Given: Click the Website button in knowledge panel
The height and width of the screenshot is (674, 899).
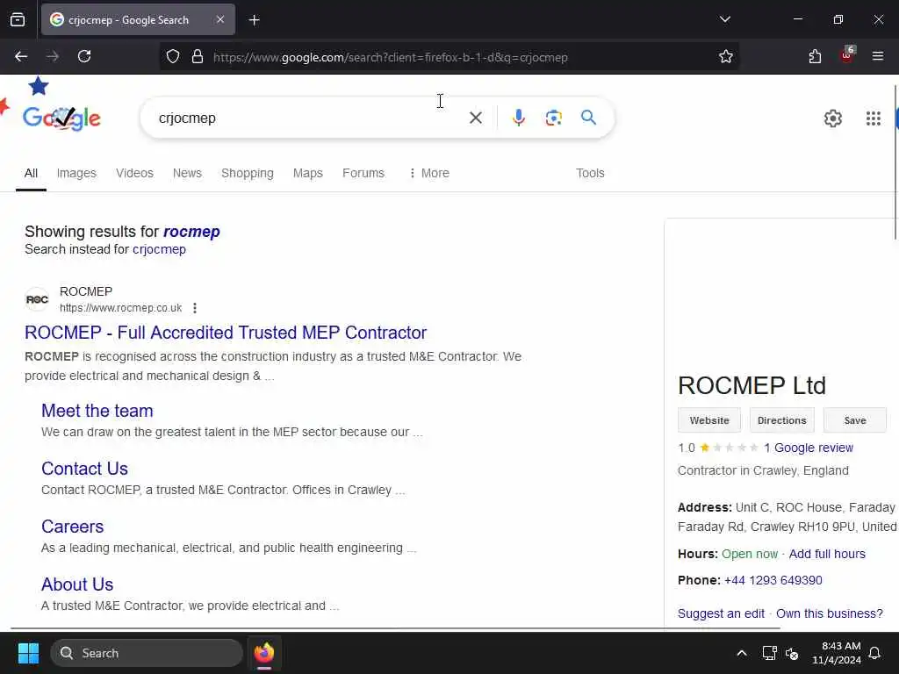Looking at the screenshot, I should point(709,420).
